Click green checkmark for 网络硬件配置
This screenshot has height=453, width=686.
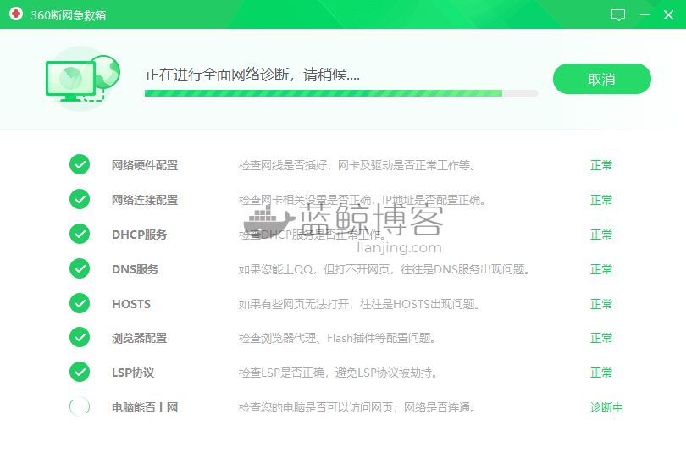pyautogui.click(x=80, y=165)
